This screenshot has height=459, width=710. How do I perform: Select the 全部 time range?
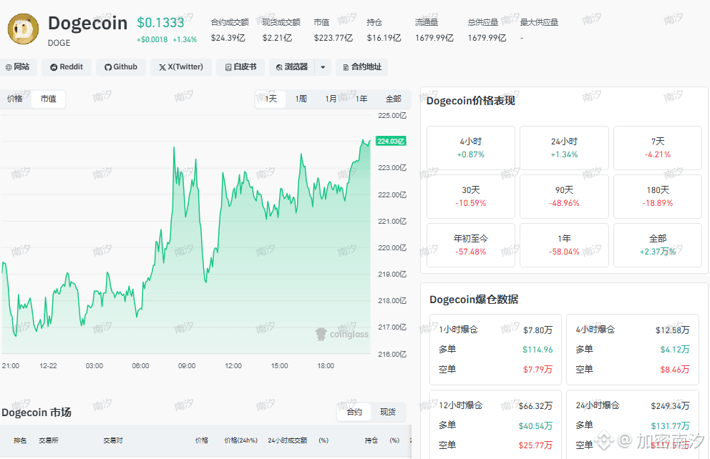(393, 99)
